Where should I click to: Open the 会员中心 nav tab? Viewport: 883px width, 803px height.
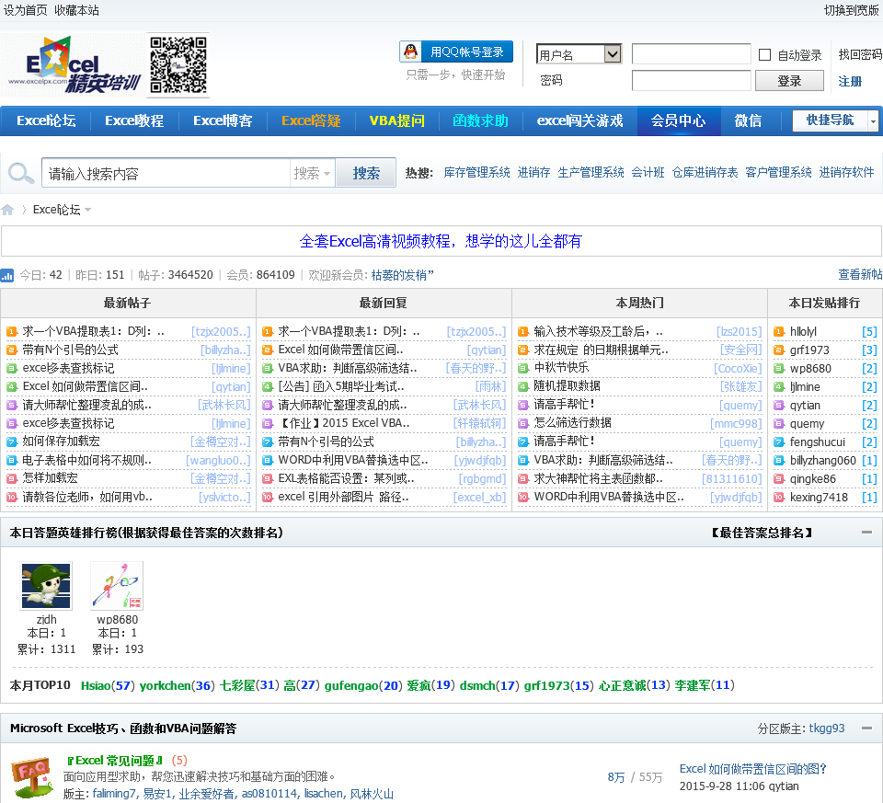(x=679, y=120)
